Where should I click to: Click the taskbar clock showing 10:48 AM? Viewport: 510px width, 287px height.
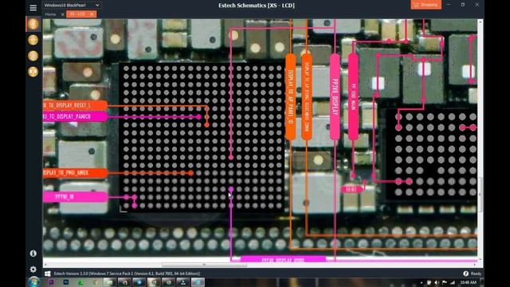(x=469, y=282)
